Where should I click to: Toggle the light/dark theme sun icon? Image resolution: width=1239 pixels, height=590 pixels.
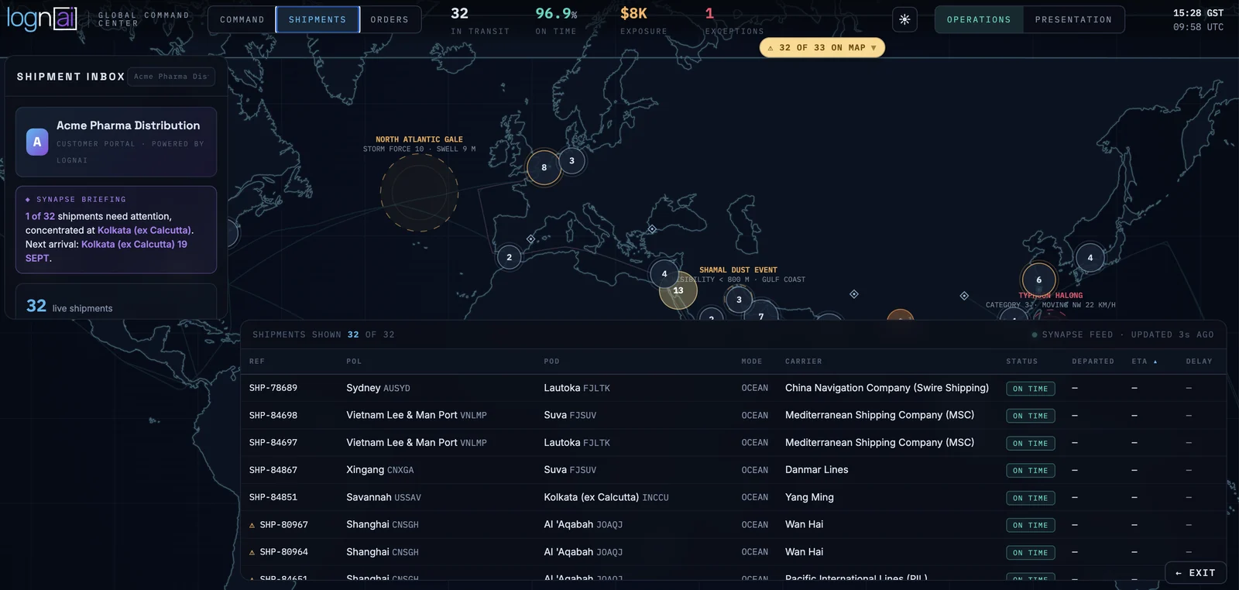904,19
